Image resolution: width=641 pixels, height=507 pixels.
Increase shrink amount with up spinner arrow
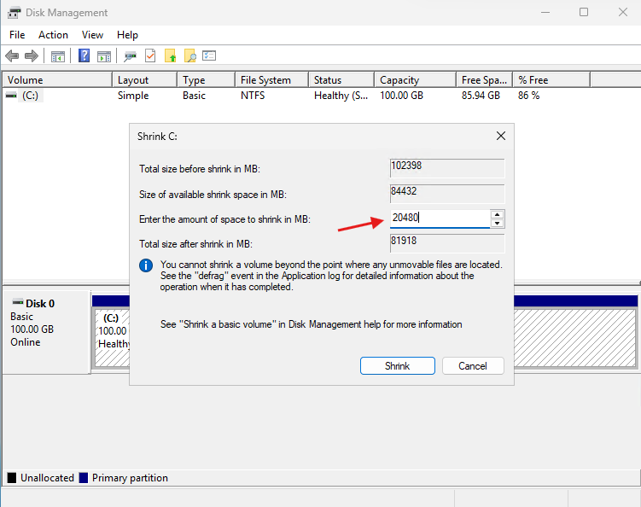[x=497, y=214]
